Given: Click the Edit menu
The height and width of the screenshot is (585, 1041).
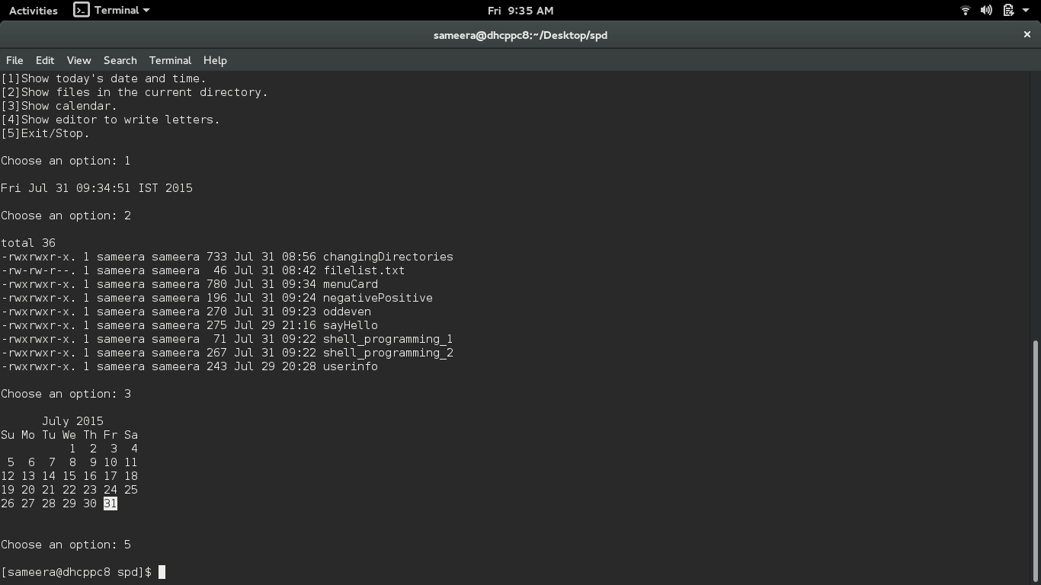Looking at the screenshot, I should 44,60.
